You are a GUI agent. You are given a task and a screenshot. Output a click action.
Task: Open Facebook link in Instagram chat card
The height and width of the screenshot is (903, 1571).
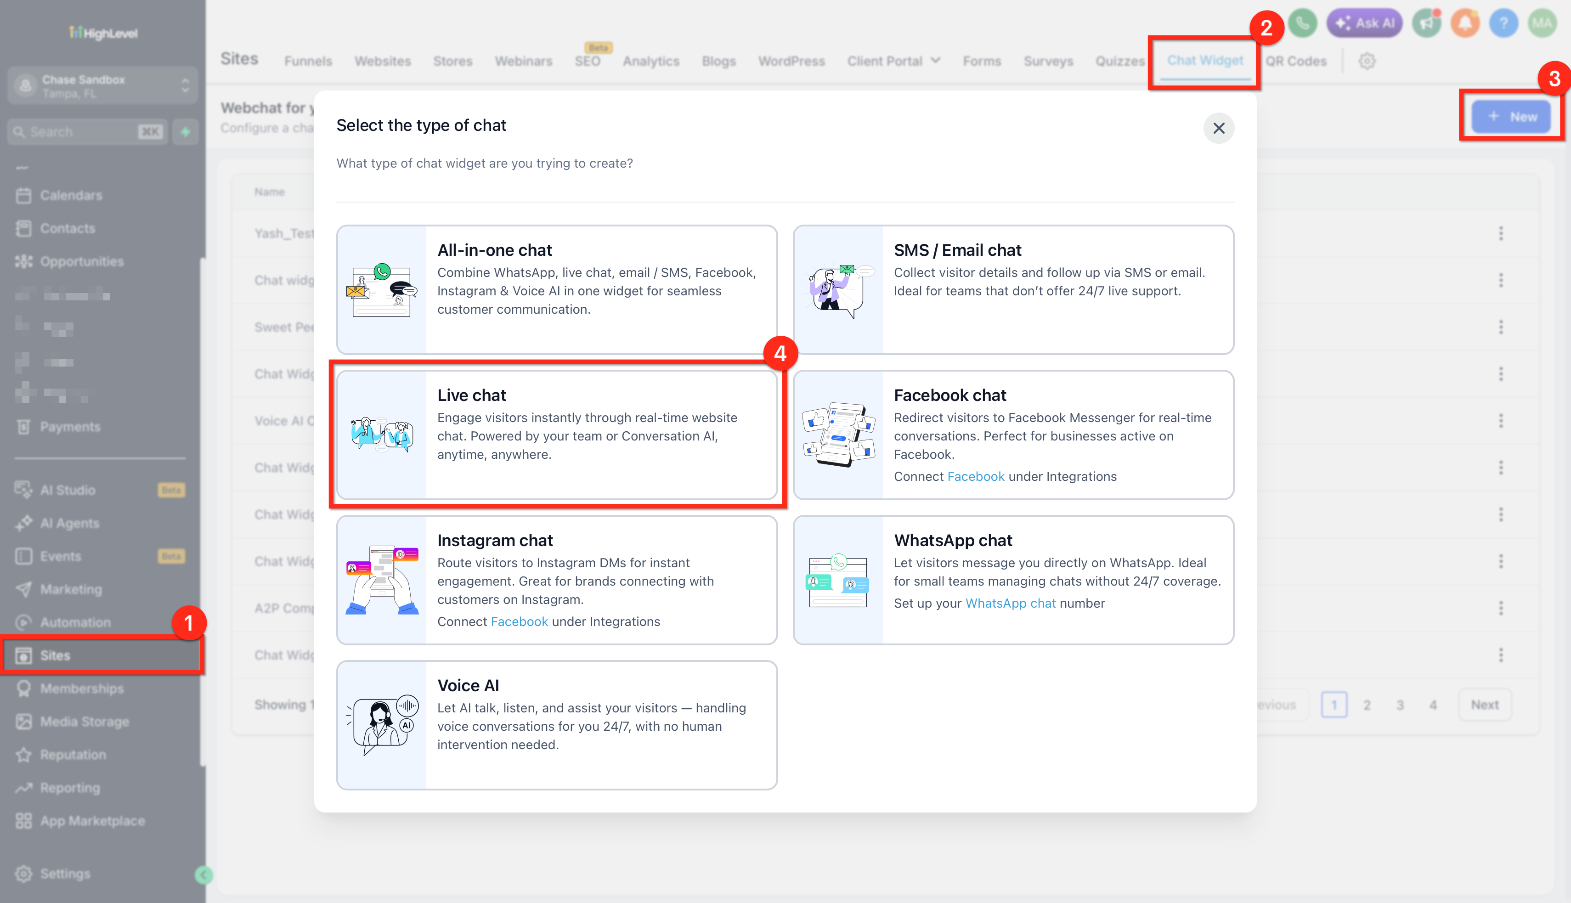pos(519,621)
